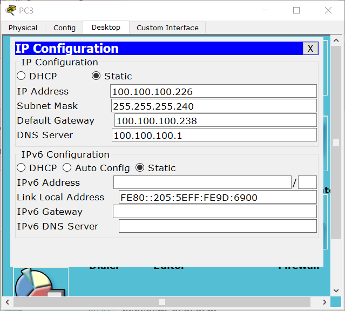
Task: Click the DNS Server field
Action: 214,134
